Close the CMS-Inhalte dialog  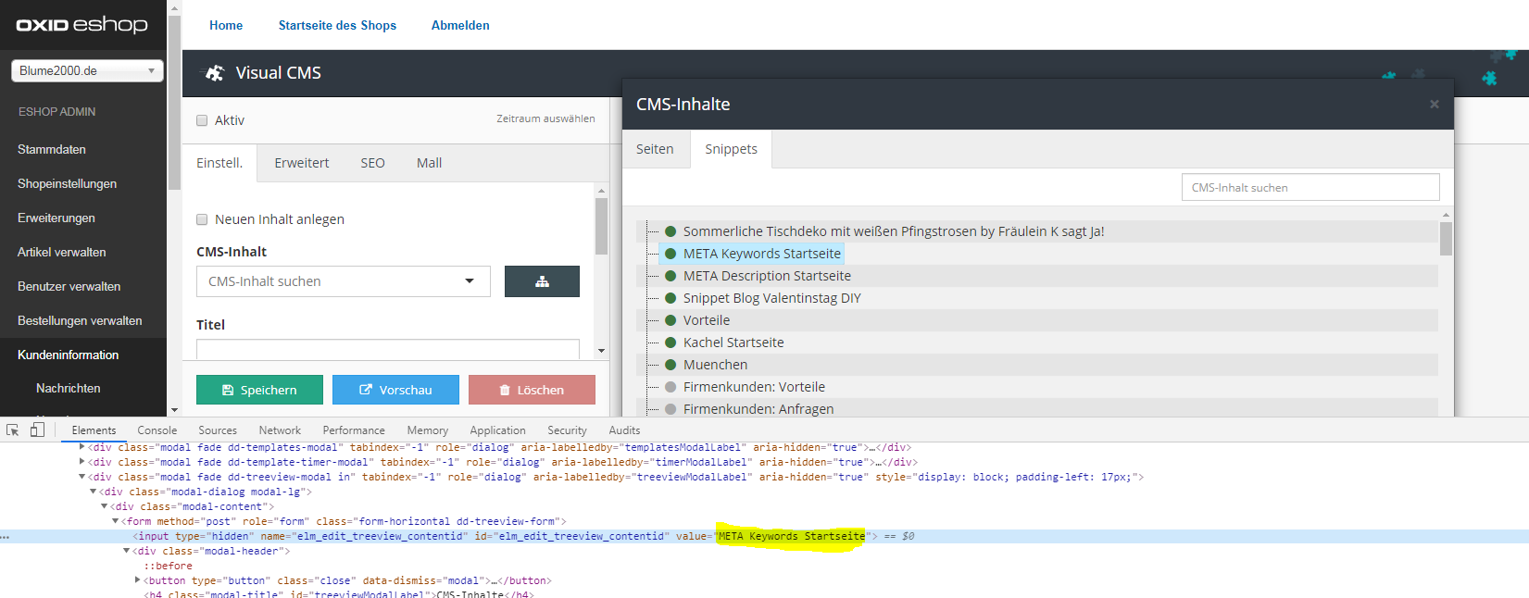1434,105
